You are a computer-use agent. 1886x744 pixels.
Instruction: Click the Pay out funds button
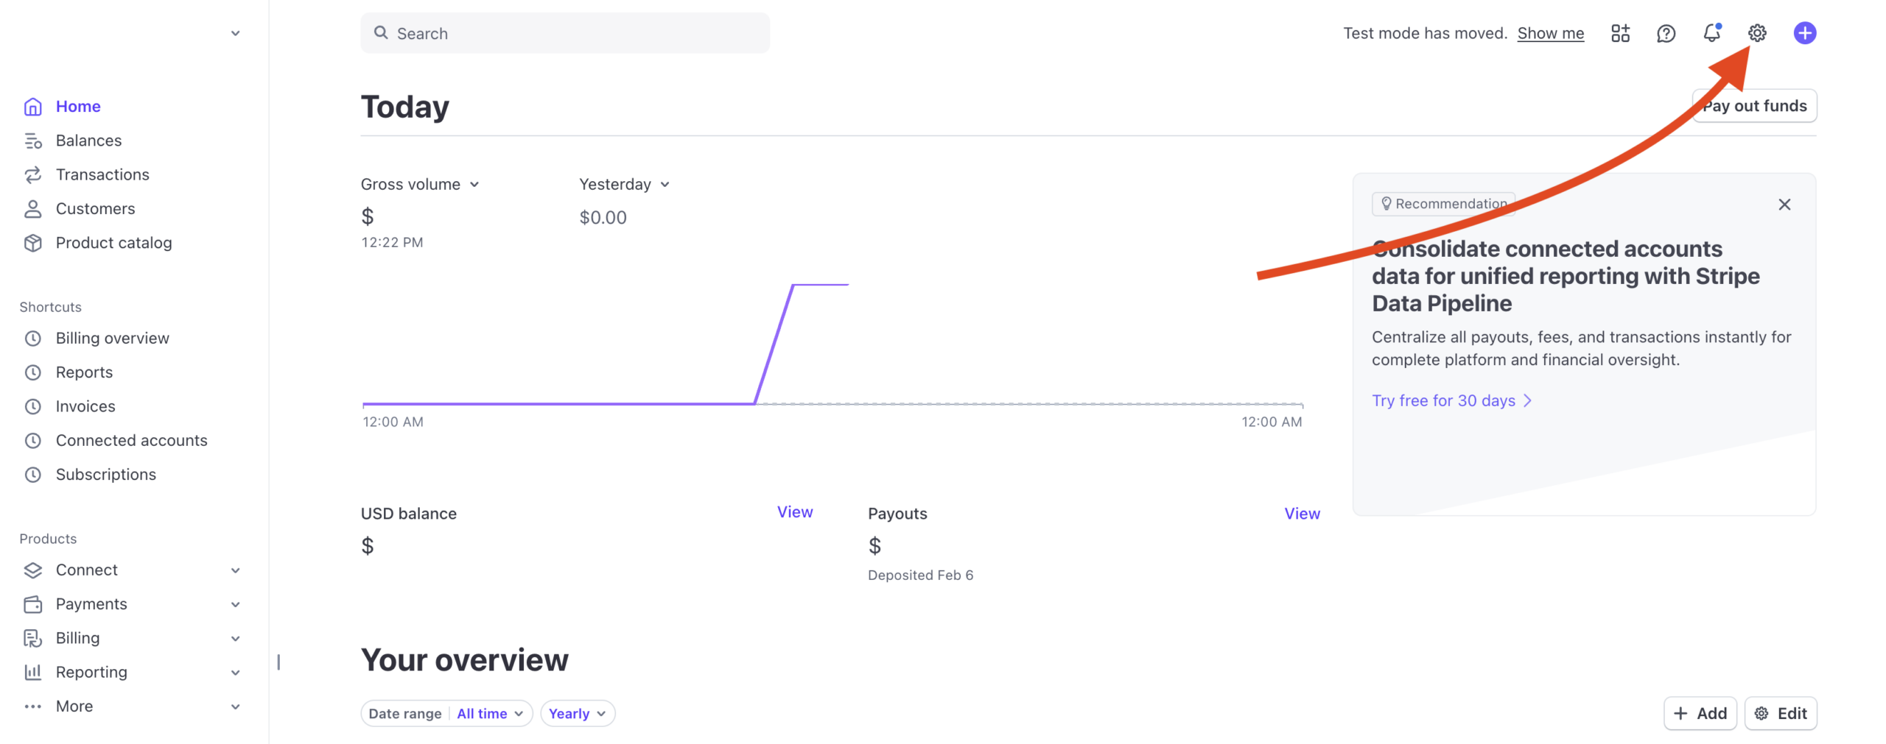tap(1754, 106)
